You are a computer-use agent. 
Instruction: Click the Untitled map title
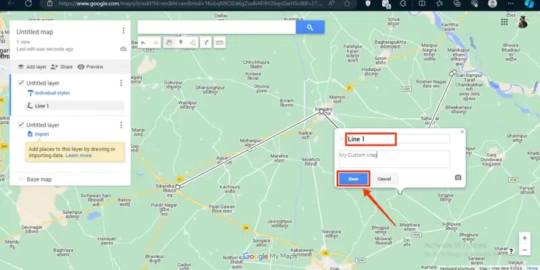pos(35,32)
